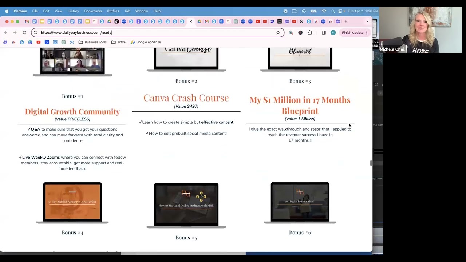466x262 pixels.
Task: Expand the tab search chevron
Action: pos(367,21)
